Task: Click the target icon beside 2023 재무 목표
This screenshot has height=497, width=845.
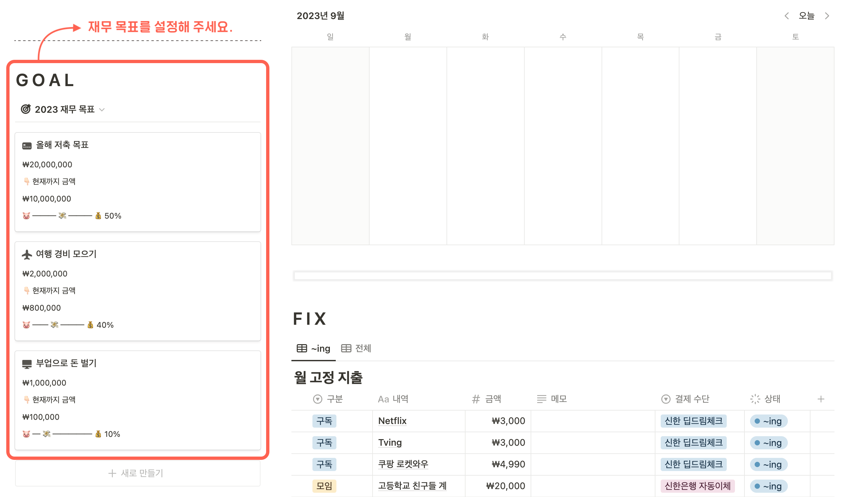Action: (x=26, y=109)
